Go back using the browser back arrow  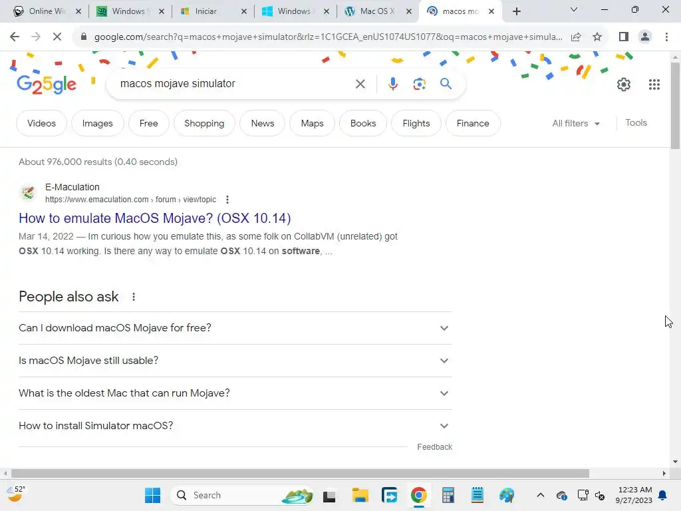(x=15, y=37)
